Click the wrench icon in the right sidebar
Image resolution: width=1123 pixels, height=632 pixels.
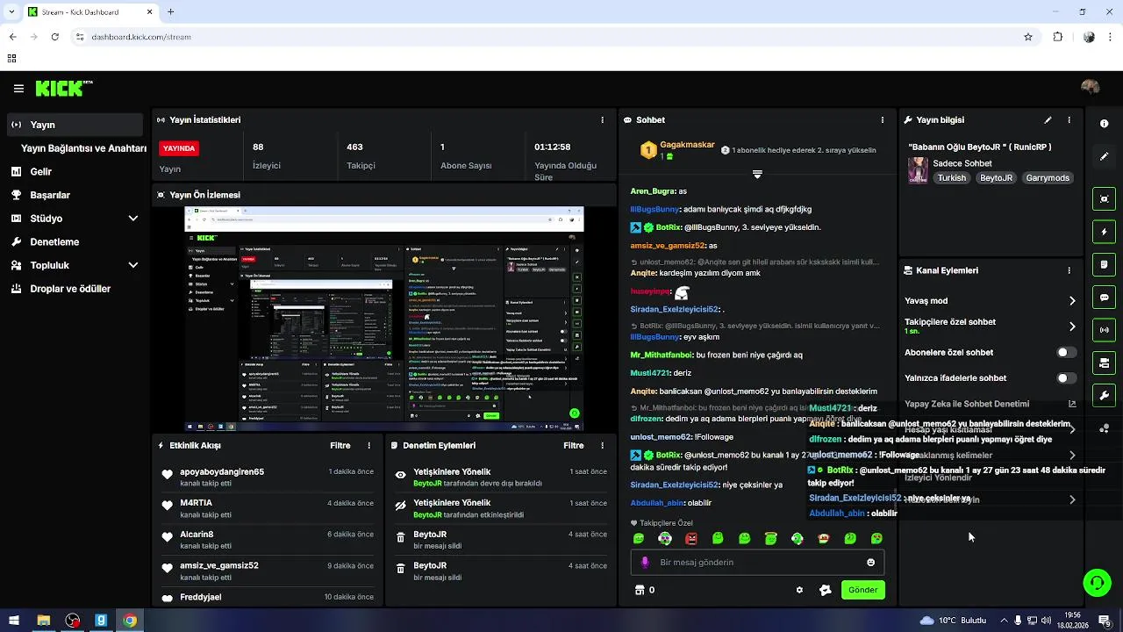point(1104,395)
